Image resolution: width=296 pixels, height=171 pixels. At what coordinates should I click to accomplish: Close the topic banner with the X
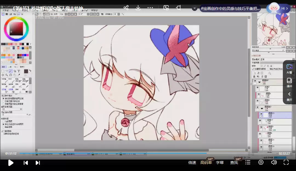[x=194, y=8]
